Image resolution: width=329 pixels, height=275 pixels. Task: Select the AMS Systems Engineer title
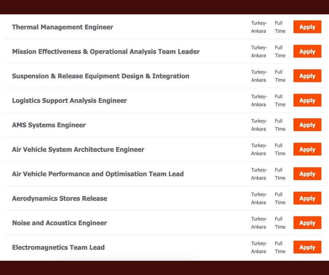click(x=49, y=125)
